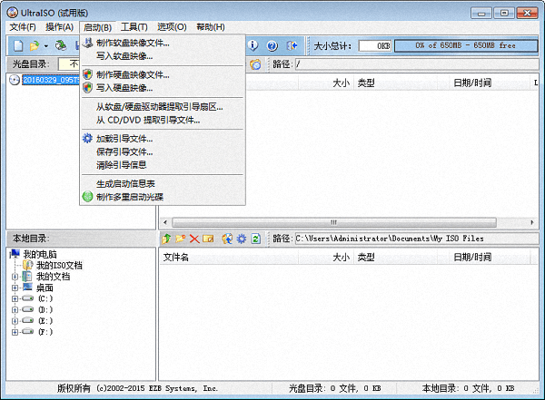
Task: Open the 操作(A) menu
Action: pyautogui.click(x=59, y=27)
